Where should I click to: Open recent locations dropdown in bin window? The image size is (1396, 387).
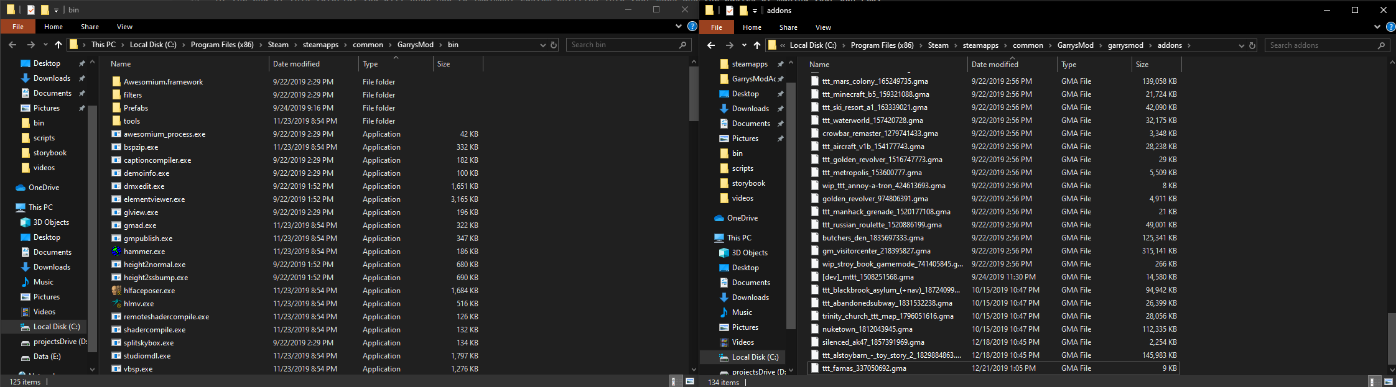[x=45, y=45]
